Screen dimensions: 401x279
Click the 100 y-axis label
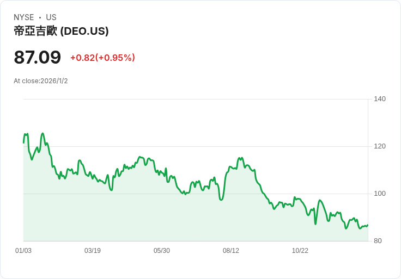tap(380, 194)
